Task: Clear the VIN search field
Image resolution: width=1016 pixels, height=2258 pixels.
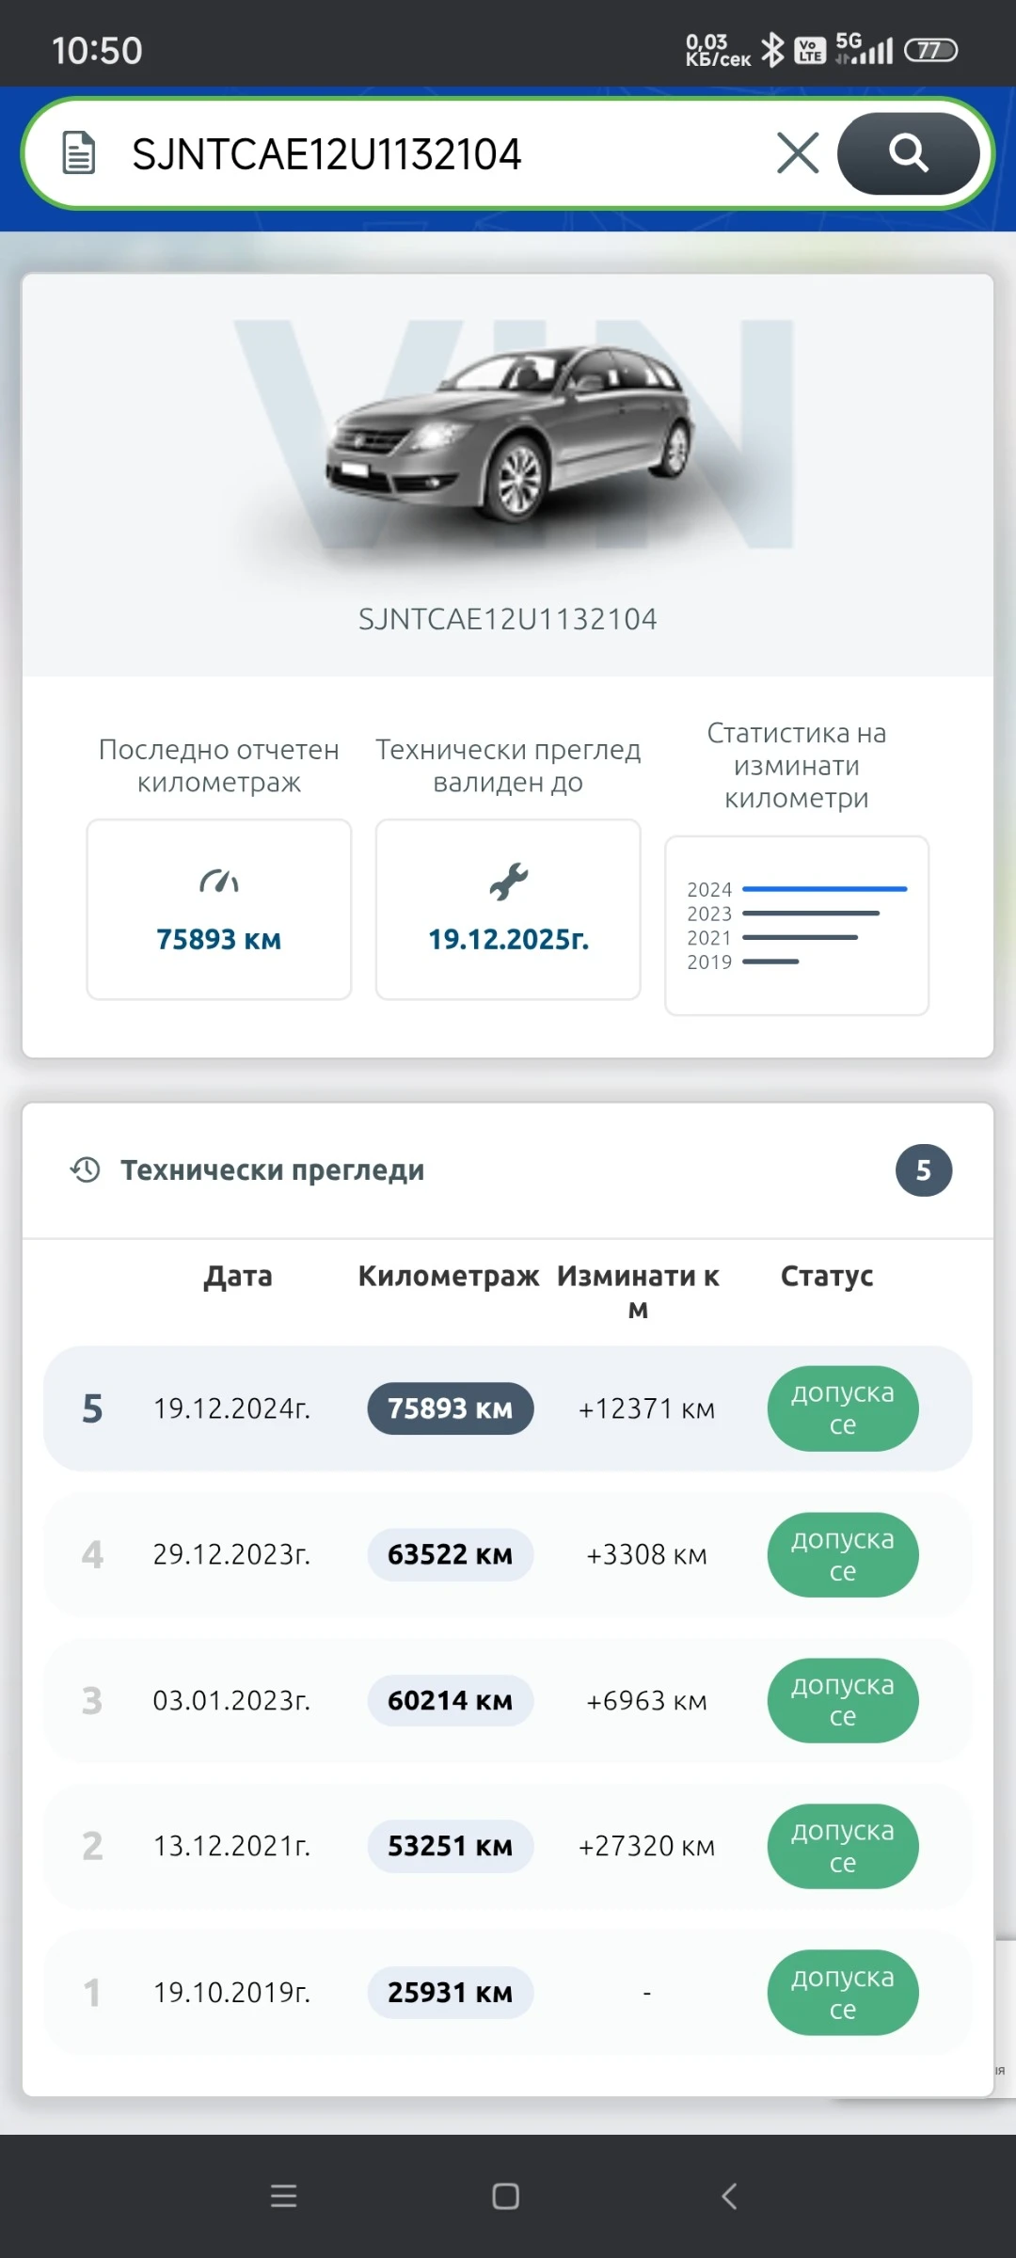Action: pyautogui.click(x=798, y=153)
